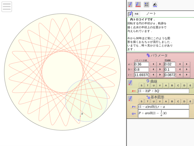
Task: Click the pencil icon in 曲線 panel
Action: [x=130, y=83]
